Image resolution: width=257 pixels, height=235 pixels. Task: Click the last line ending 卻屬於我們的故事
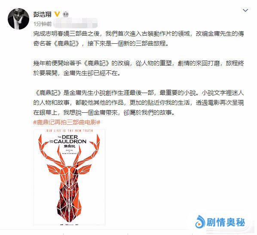coord(104,112)
